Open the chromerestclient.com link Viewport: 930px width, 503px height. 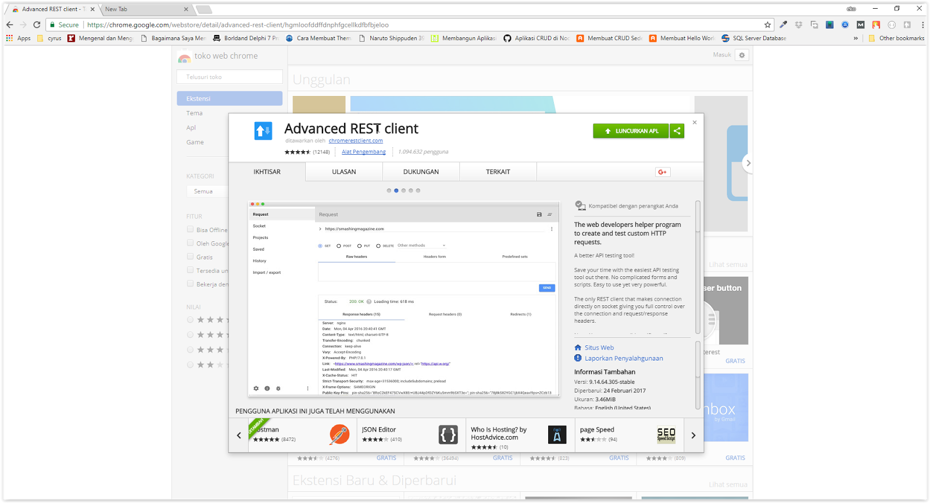point(356,141)
